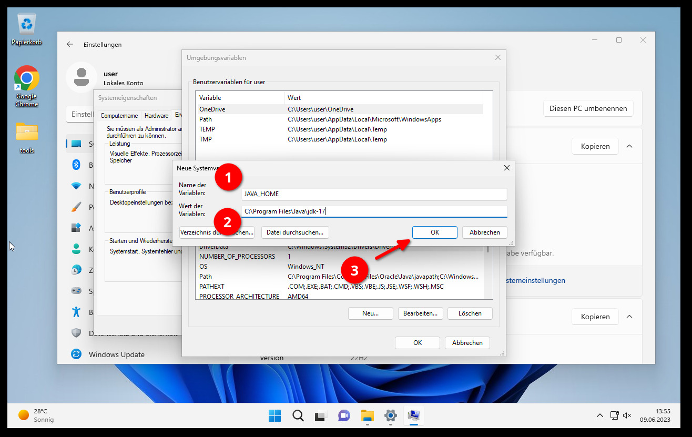The image size is (692, 437).
Task: Click Löschen under system variables
Action: coord(470,313)
